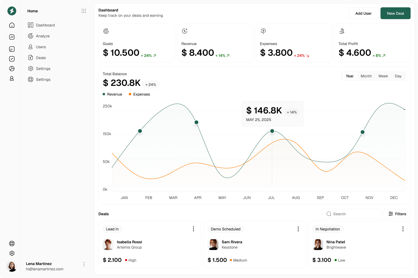Click the Keystone company name
The height and width of the screenshot is (278, 418).
point(230,247)
